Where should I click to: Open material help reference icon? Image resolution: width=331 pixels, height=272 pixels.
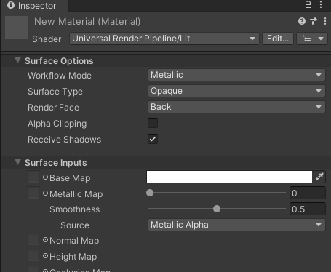click(x=302, y=21)
